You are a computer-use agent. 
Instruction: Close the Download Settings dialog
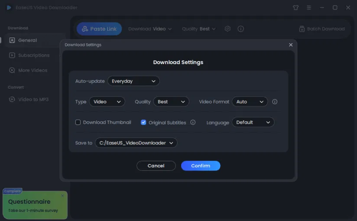click(x=291, y=45)
